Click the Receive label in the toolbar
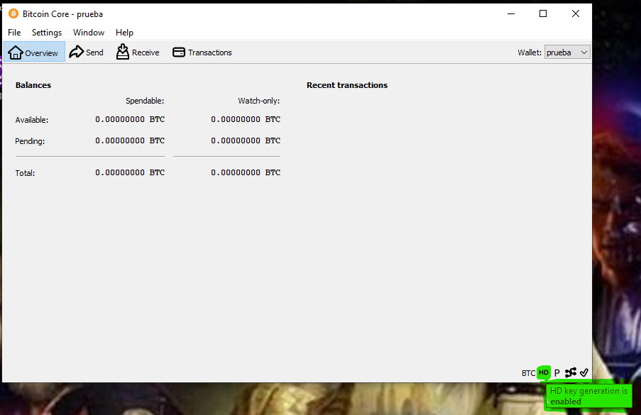The image size is (641, 415). point(144,52)
